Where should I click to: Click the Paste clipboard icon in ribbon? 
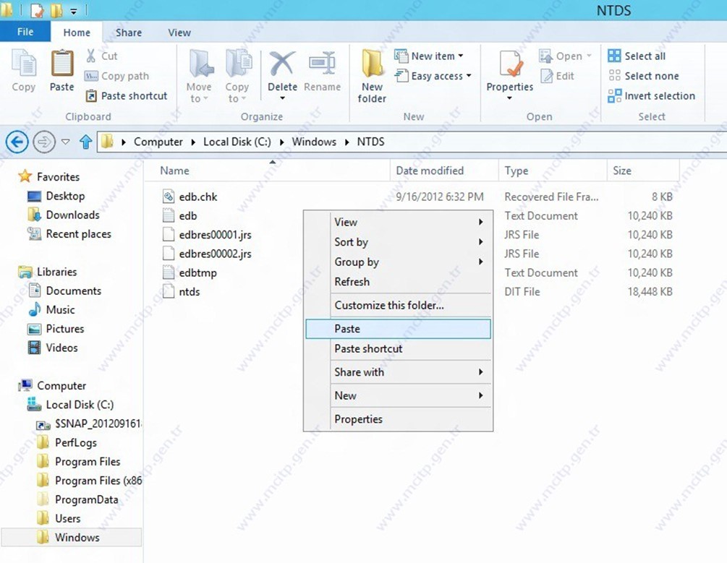coord(61,64)
